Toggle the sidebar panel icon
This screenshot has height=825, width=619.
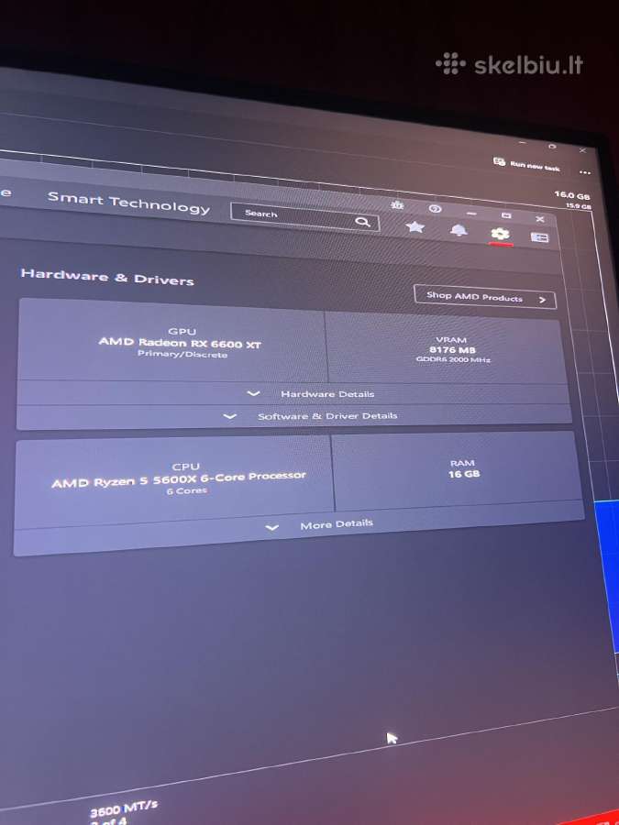(539, 237)
